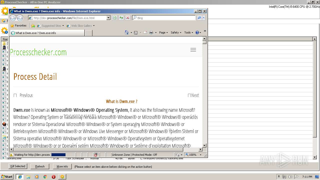Click the status bar security lock icon
Image resolution: width=320 pixels, height=180 pixels.
point(177,155)
